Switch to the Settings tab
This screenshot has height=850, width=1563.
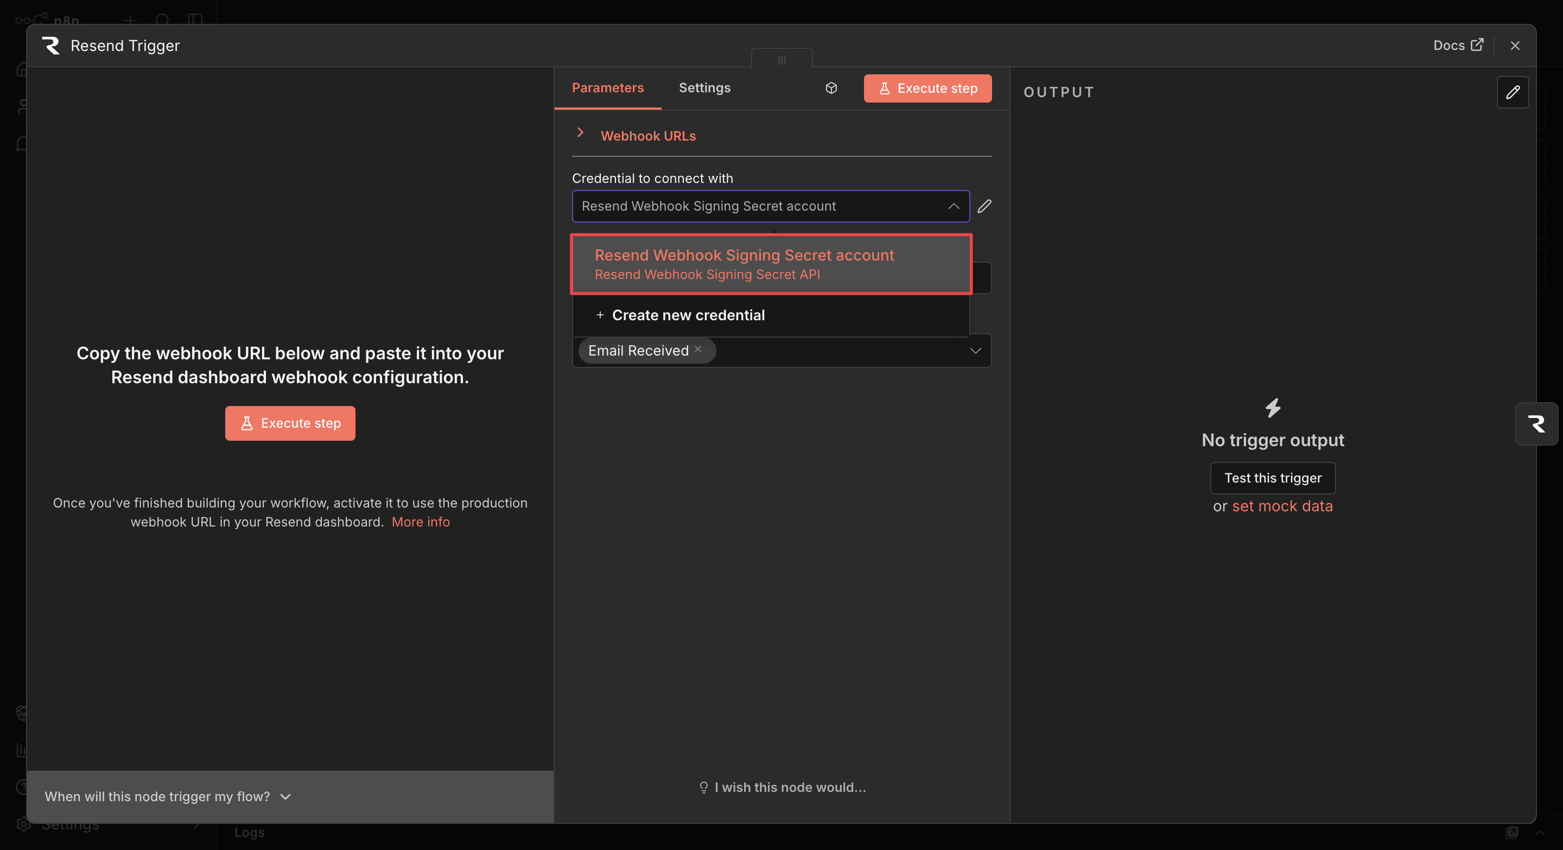click(704, 88)
